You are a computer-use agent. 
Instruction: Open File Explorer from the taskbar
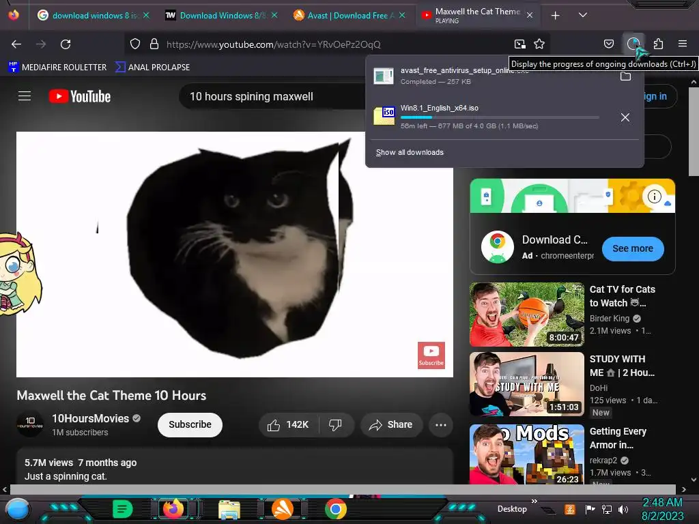229,509
